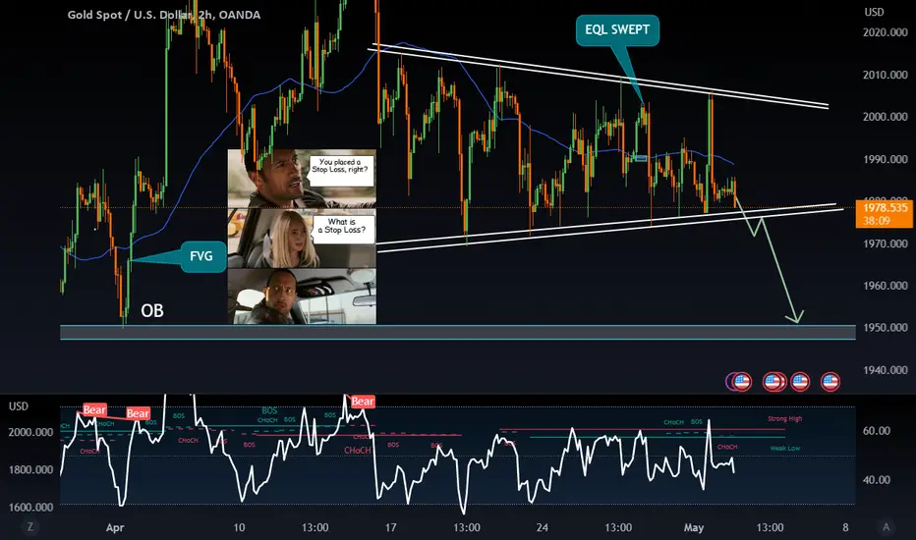916x540 pixels.
Task: Click the US flag economic event icon with purple ring
Action: tap(740, 382)
